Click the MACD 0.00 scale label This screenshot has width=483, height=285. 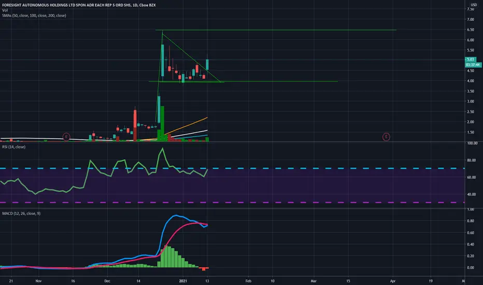coord(471,268)
